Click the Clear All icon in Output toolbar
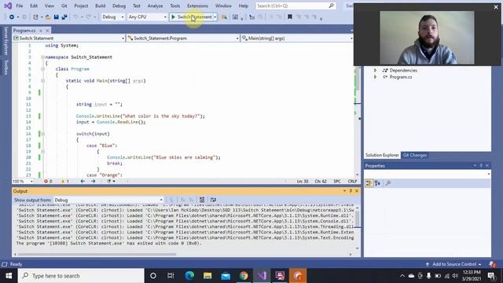 coord(202,200)
